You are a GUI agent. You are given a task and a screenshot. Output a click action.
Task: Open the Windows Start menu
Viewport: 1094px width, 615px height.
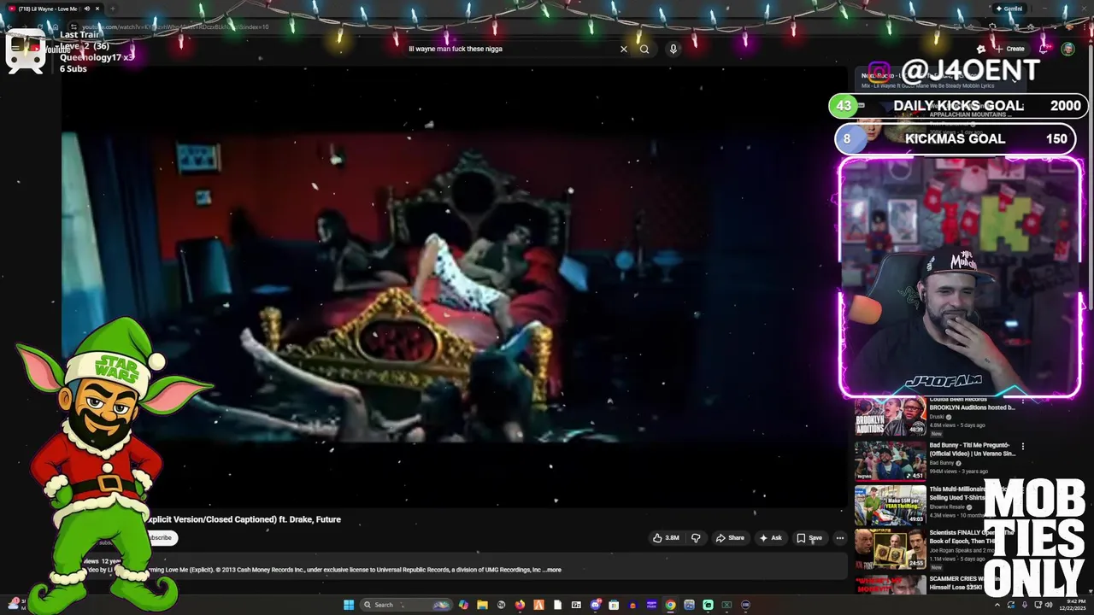(x=349, y=605)
